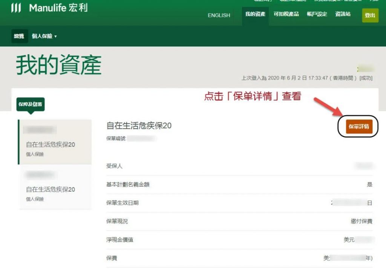Click the last login timestamp text
386x274 pixels.
[307, 78]
